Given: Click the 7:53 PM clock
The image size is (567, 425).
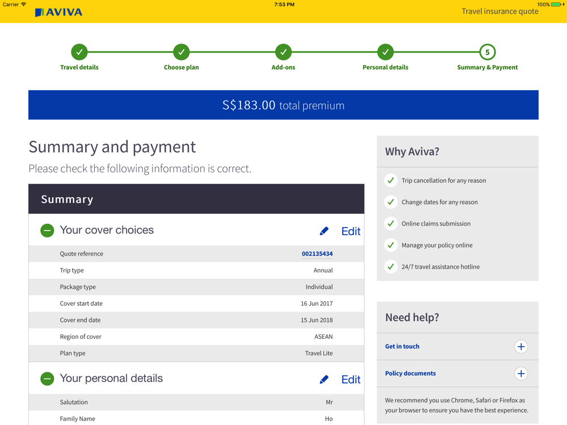Looking at the screenshot, I should (x=284, y=5).
